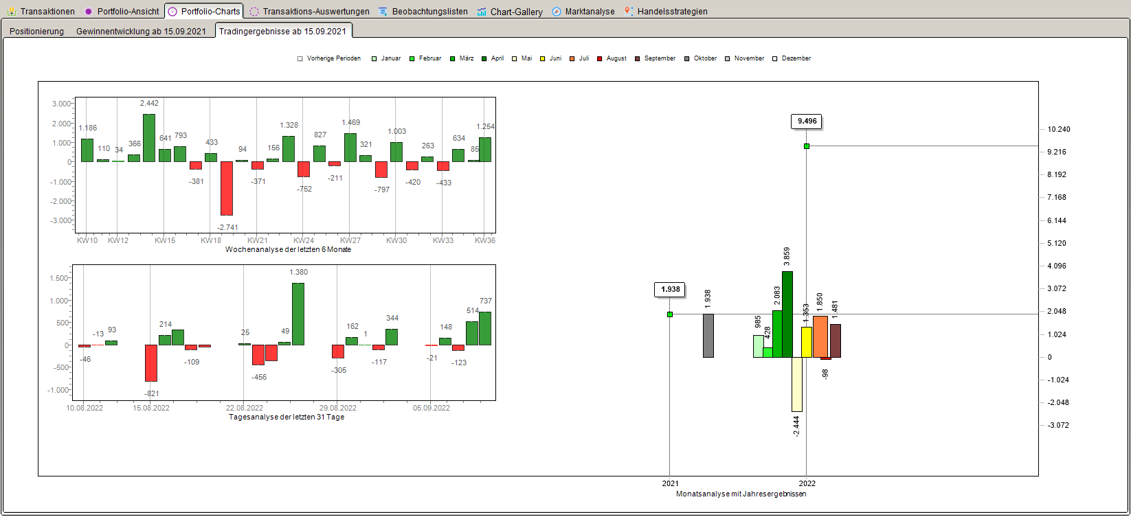Switch to Portfolio-Ansicht tab
This screenshot has height=517, width=1131.
click(121, 12)
